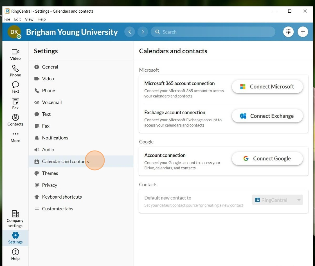
Task: Open the Help menu in menu bar
Action: tap(42, 19)
